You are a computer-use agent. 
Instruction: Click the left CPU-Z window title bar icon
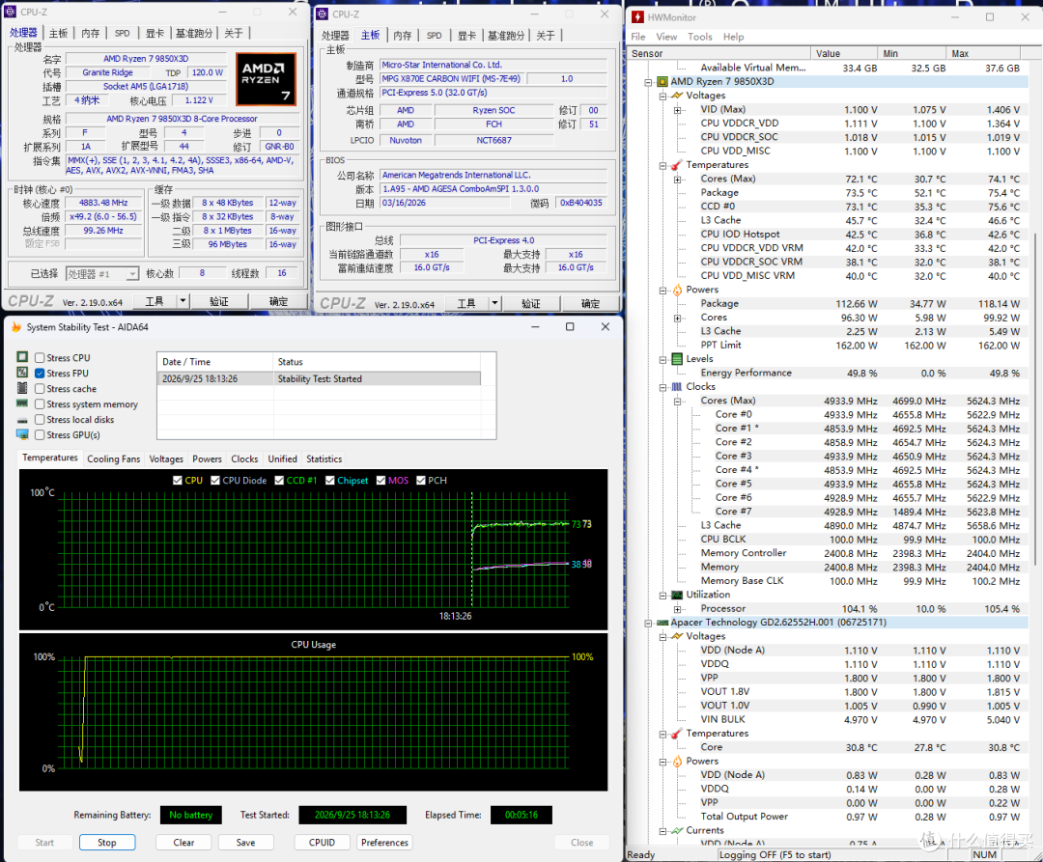click(10, 12)
